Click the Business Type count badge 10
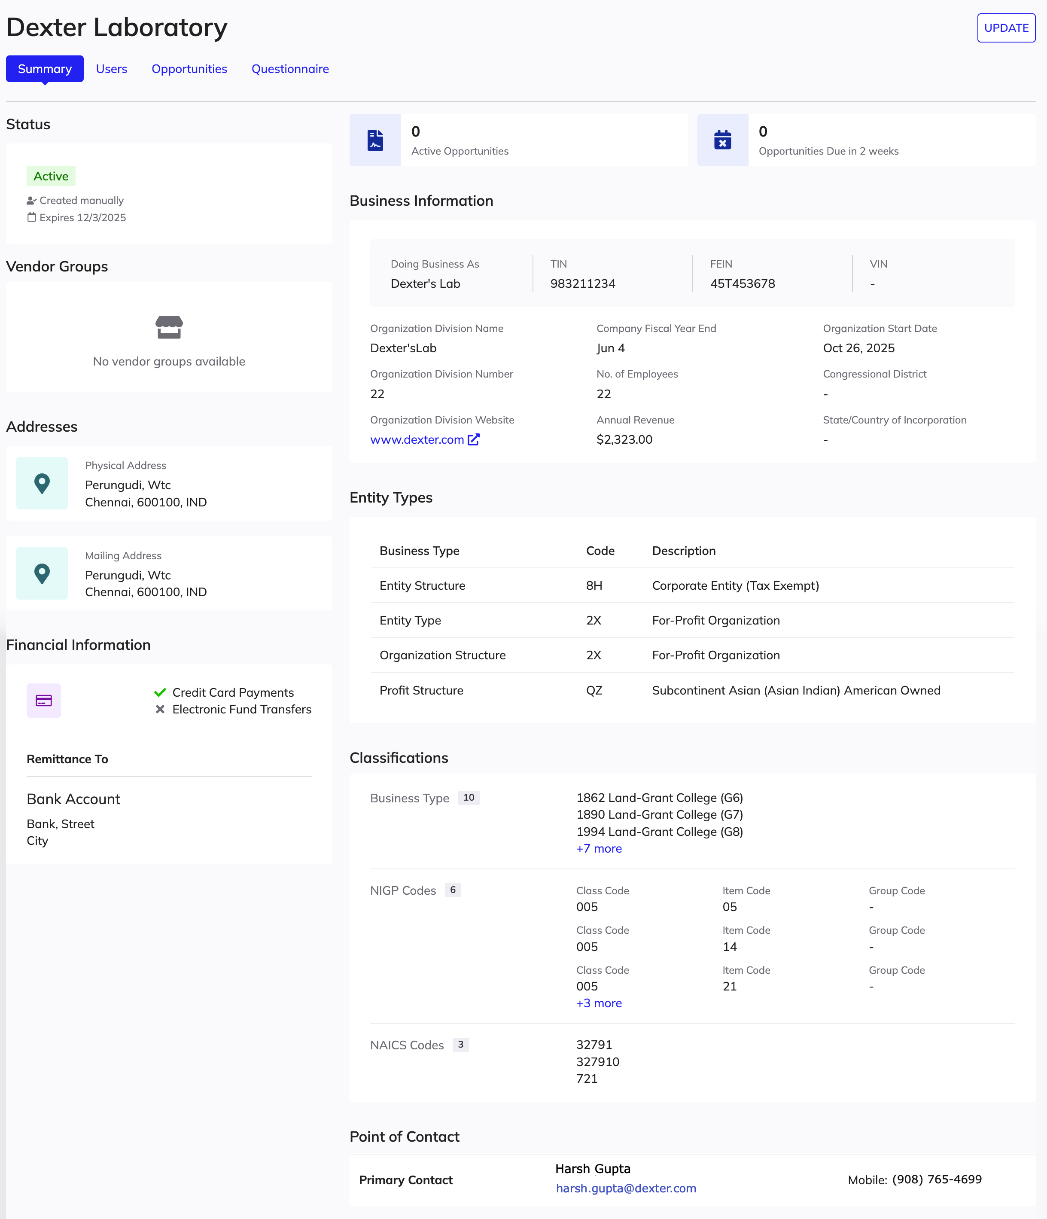 [469, 798]
